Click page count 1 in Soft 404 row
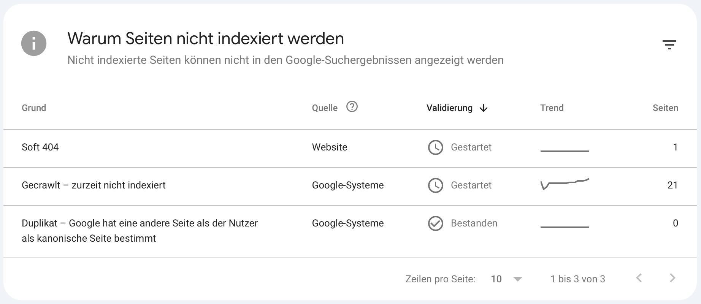 coord(676,147)
